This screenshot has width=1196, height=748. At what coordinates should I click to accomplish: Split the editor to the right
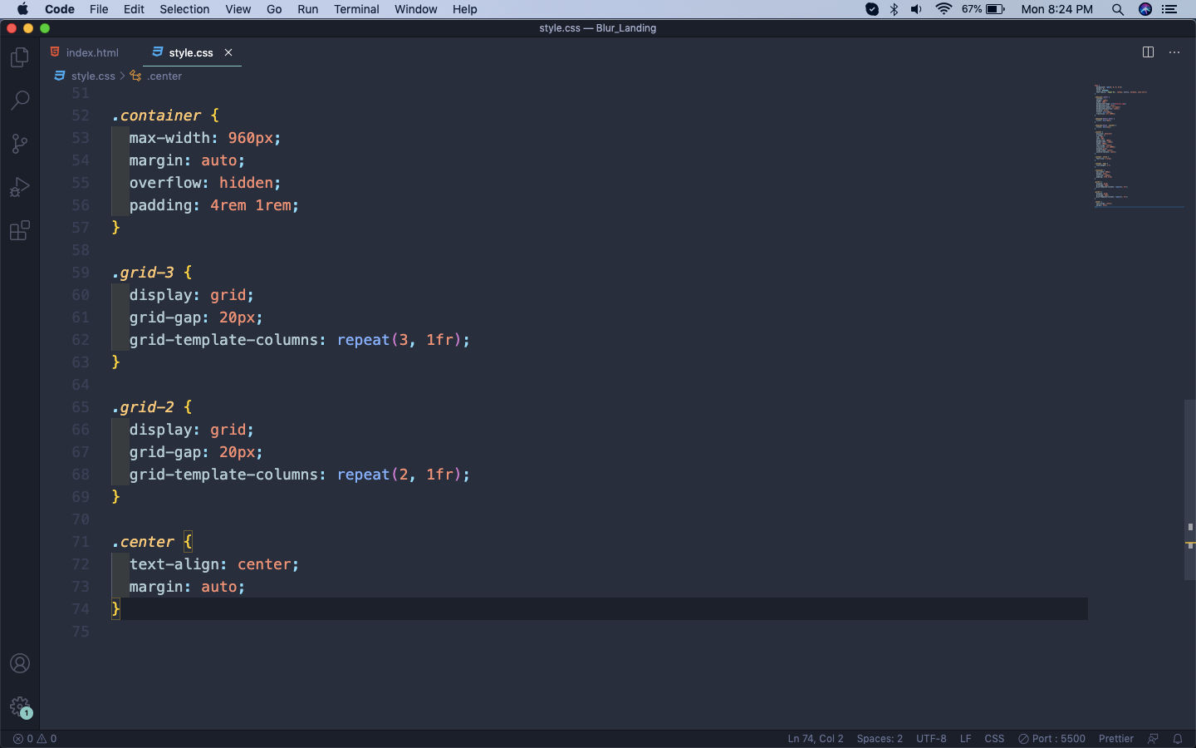(1148, 52)
